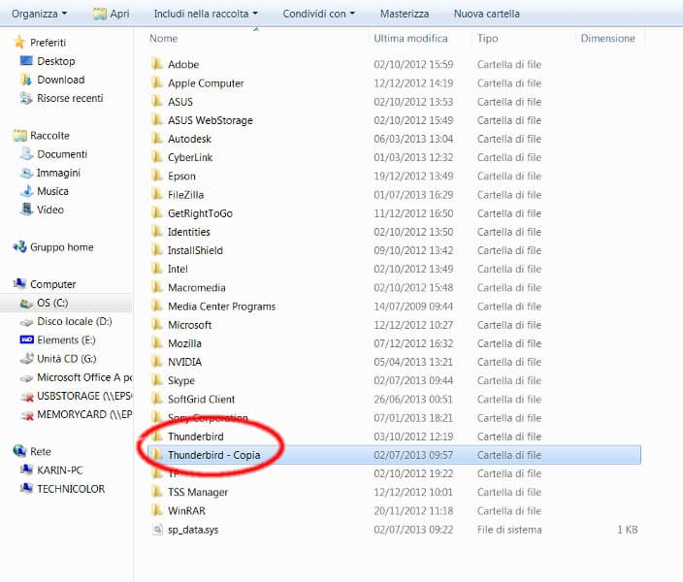
Task: Select the Microsoft folder
Action: tap(189, 325)
